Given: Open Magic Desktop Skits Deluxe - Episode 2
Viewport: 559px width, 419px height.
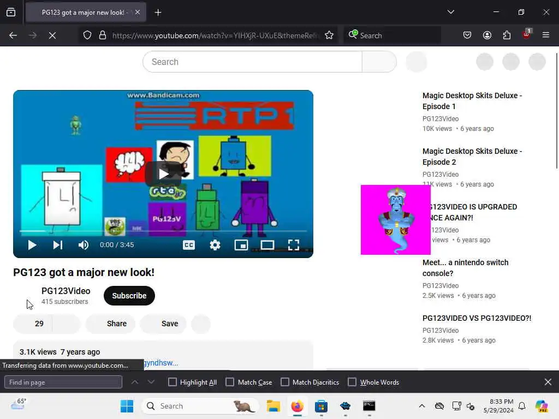Looking at the screenshot, I should click(472, 157).
